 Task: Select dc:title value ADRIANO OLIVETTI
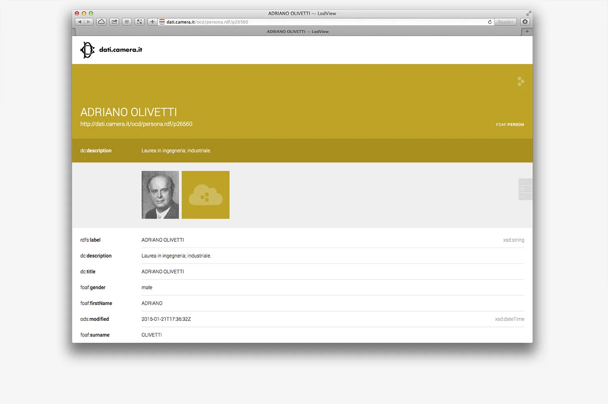tap(163, 271)
